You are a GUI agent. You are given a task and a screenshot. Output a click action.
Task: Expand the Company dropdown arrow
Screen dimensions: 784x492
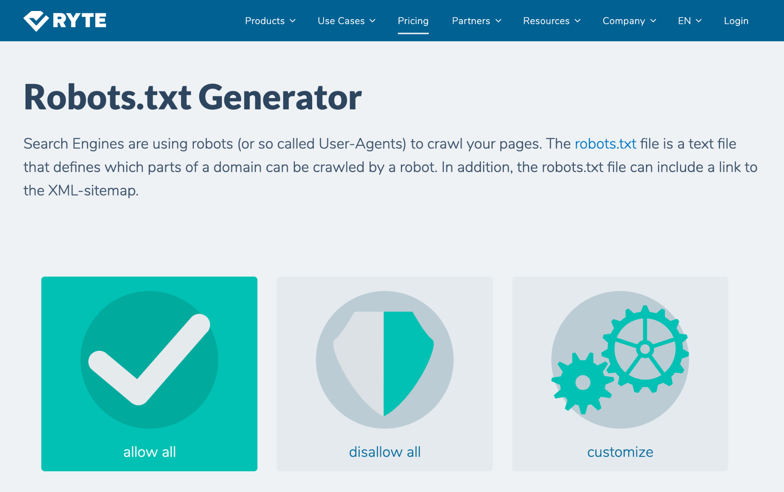tap(653, 21)
